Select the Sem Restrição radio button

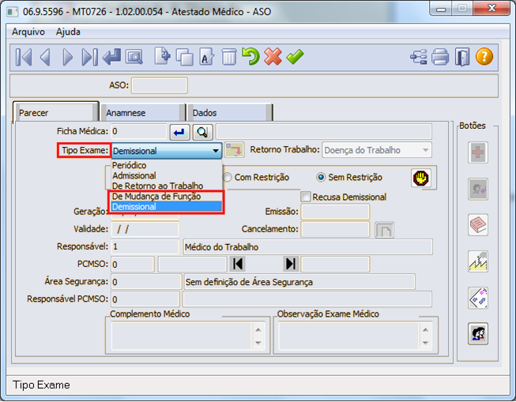pyautogui.click(x=321, y=178)
